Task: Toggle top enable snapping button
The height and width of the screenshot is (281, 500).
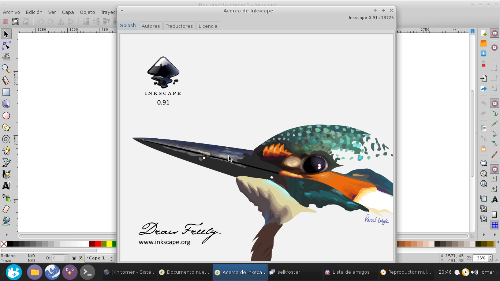Action: (x=495, y=34)
